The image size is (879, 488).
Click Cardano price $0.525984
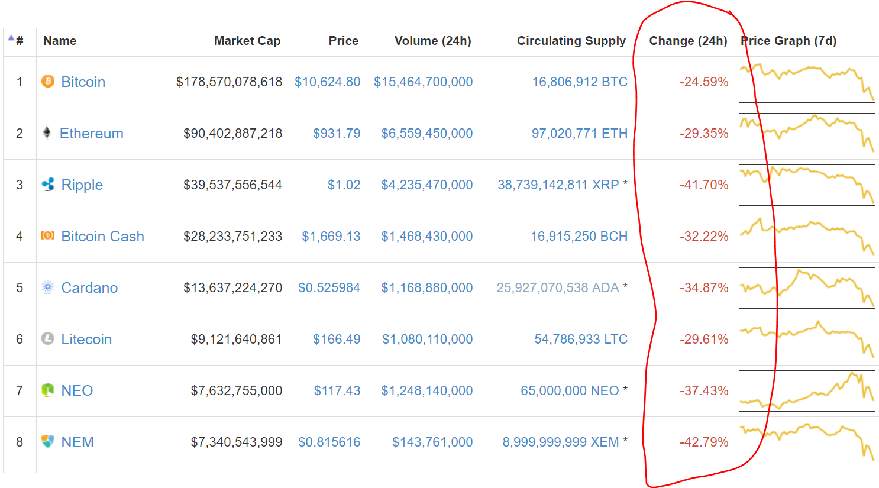[x=329, y=288]
